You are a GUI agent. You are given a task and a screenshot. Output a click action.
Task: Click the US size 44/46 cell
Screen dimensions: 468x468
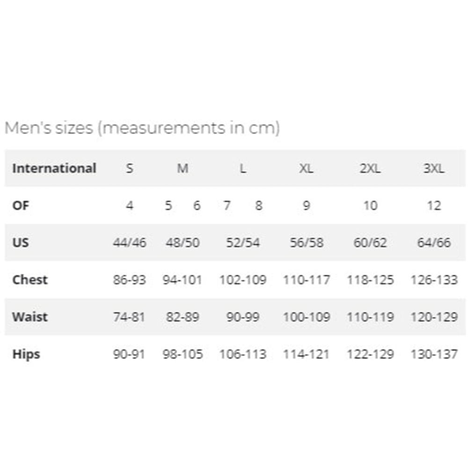pos(130,243)
